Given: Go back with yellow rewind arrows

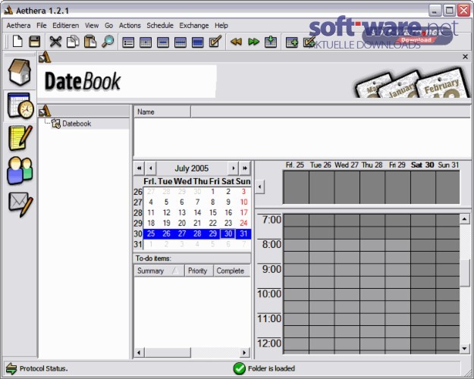Looking at the screenshot, I should click(x=236, y=42).
